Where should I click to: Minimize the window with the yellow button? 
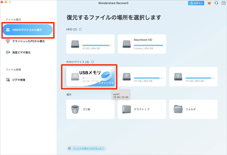pos(6,2)
